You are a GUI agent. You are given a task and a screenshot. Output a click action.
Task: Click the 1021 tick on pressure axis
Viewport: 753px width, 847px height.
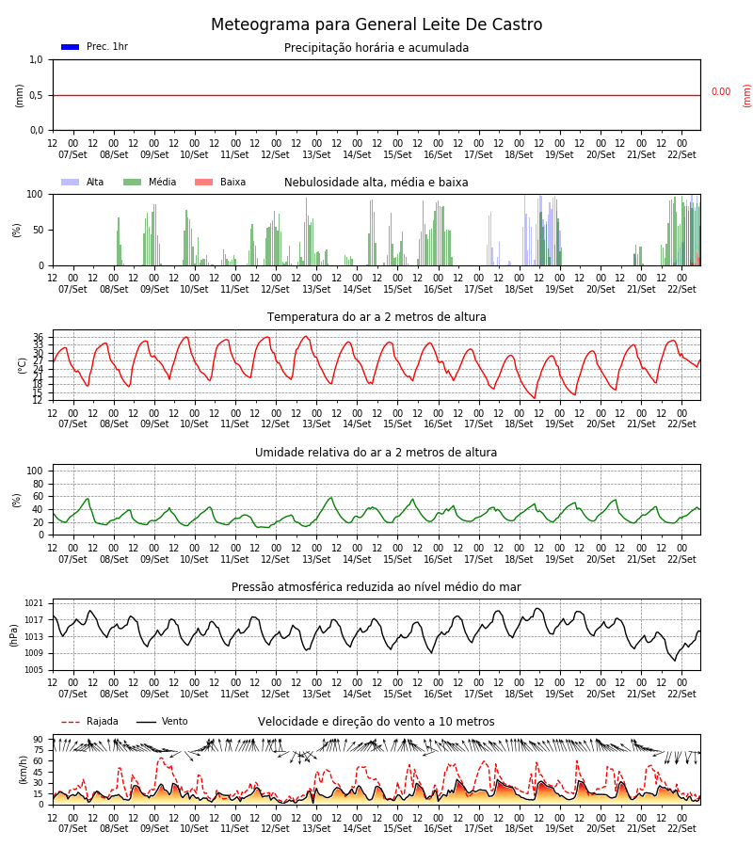point(34,603)
